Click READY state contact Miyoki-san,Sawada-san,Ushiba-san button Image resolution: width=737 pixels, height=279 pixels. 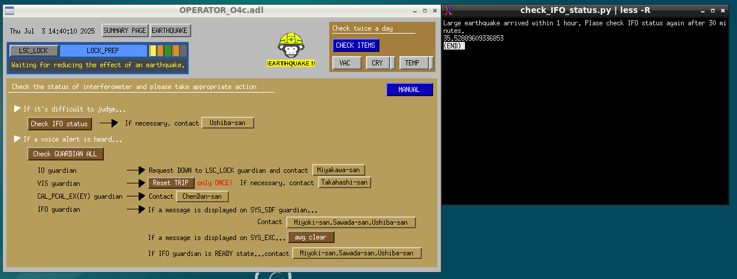tap(357, 253)
